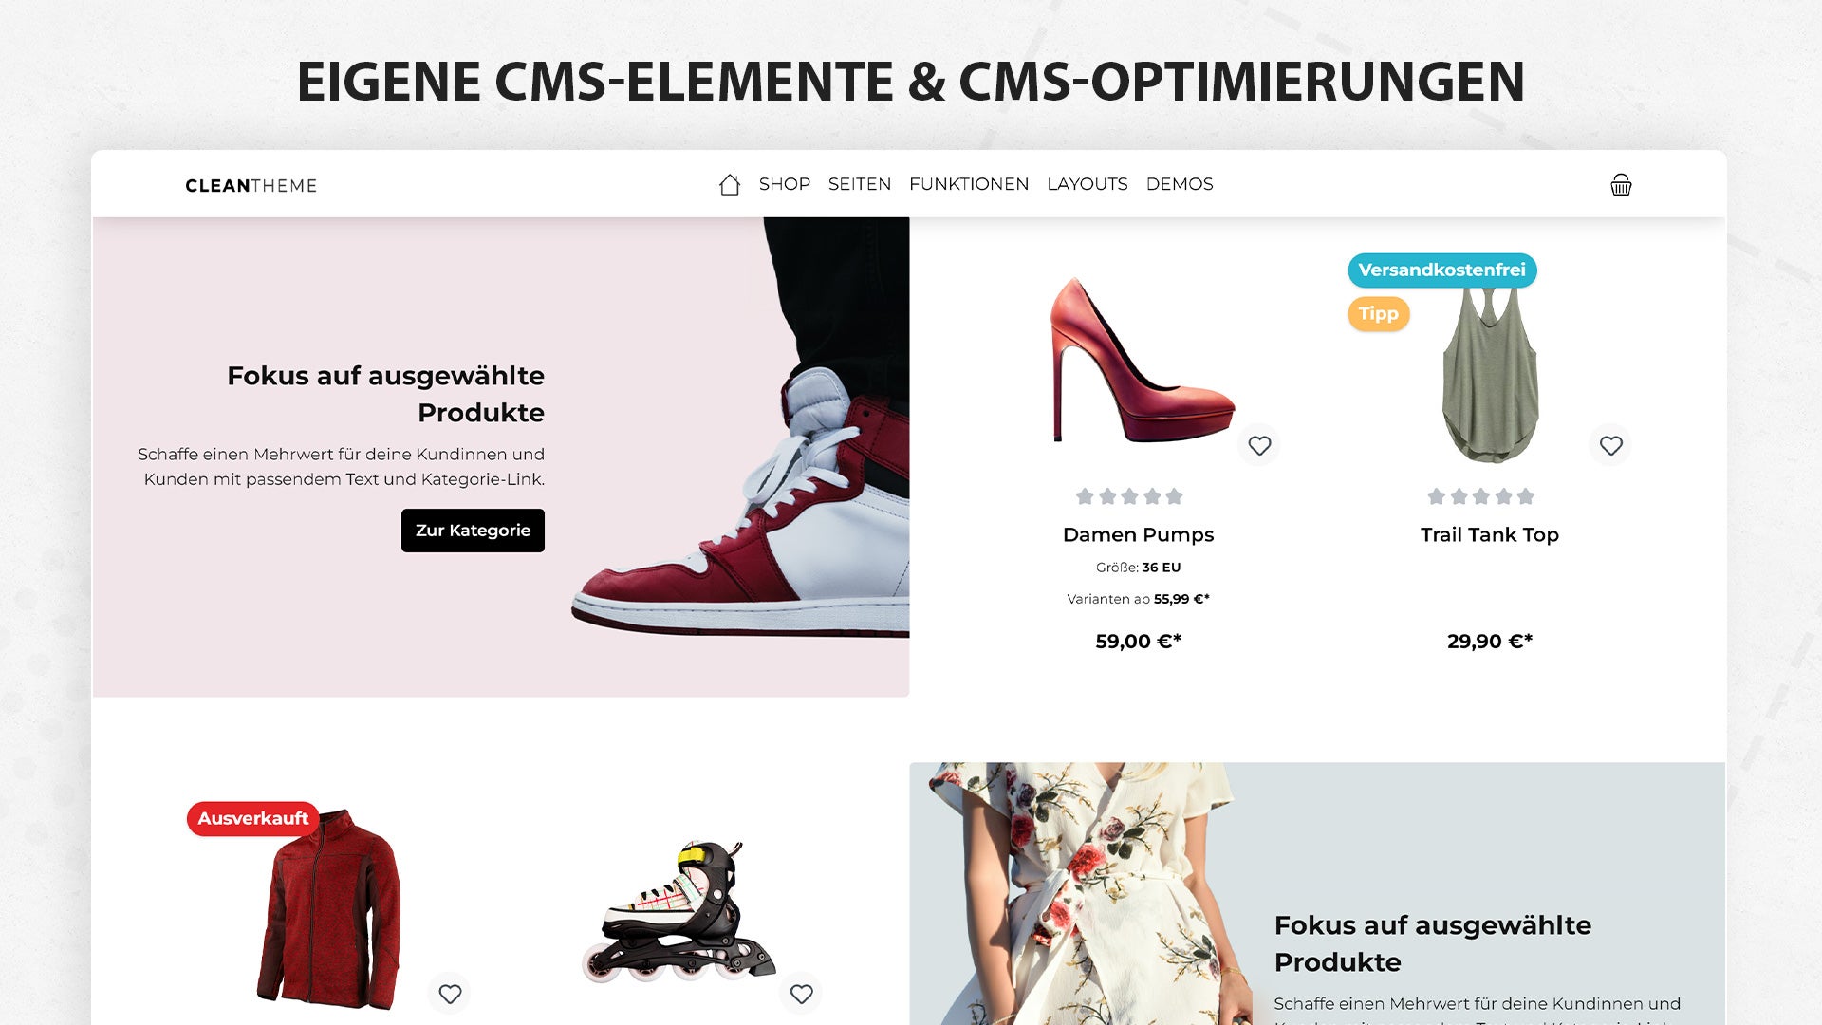This screenshot has height=1025, width=1822.
Task: Open the Trail Tank Top product link
Action: click(x=1489, y=534)
